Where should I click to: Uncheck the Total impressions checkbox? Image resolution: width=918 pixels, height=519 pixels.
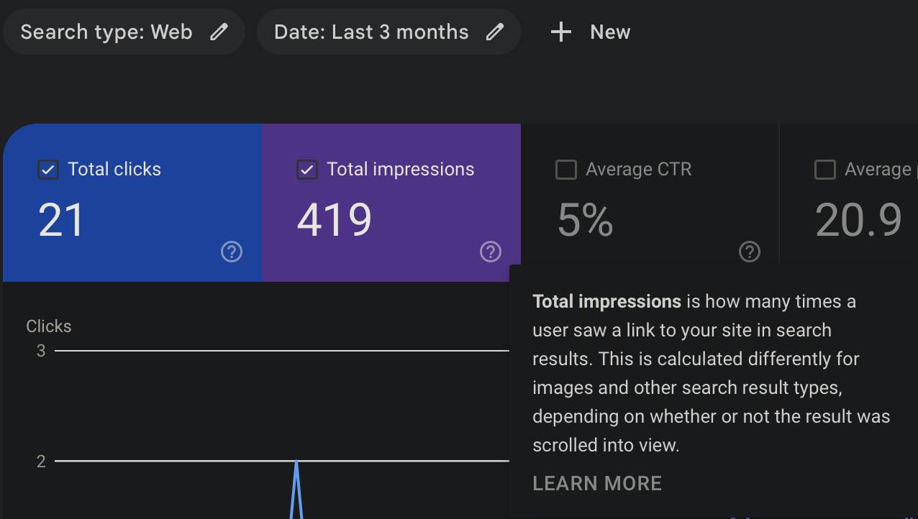(307, 170)
